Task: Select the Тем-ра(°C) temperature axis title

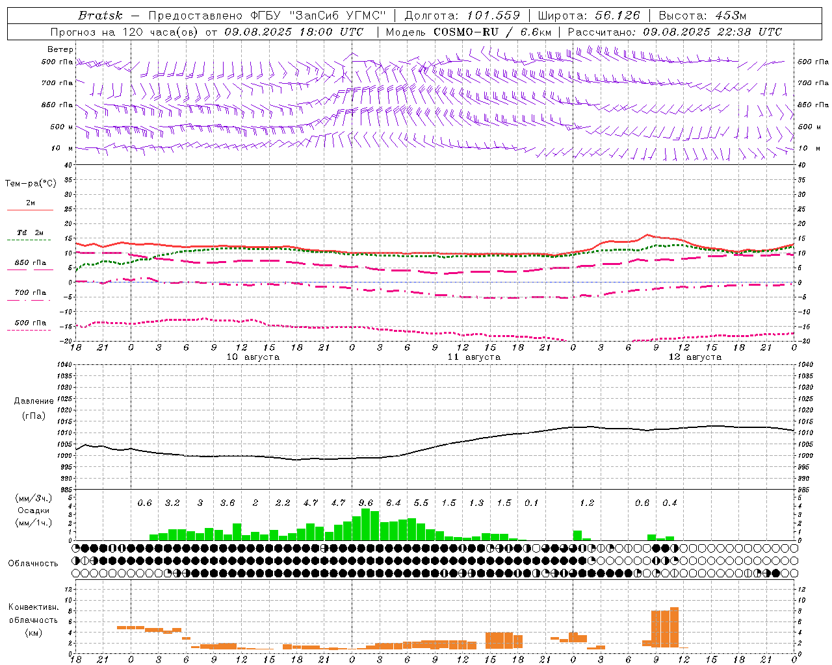Action: (x=31, y=184)
